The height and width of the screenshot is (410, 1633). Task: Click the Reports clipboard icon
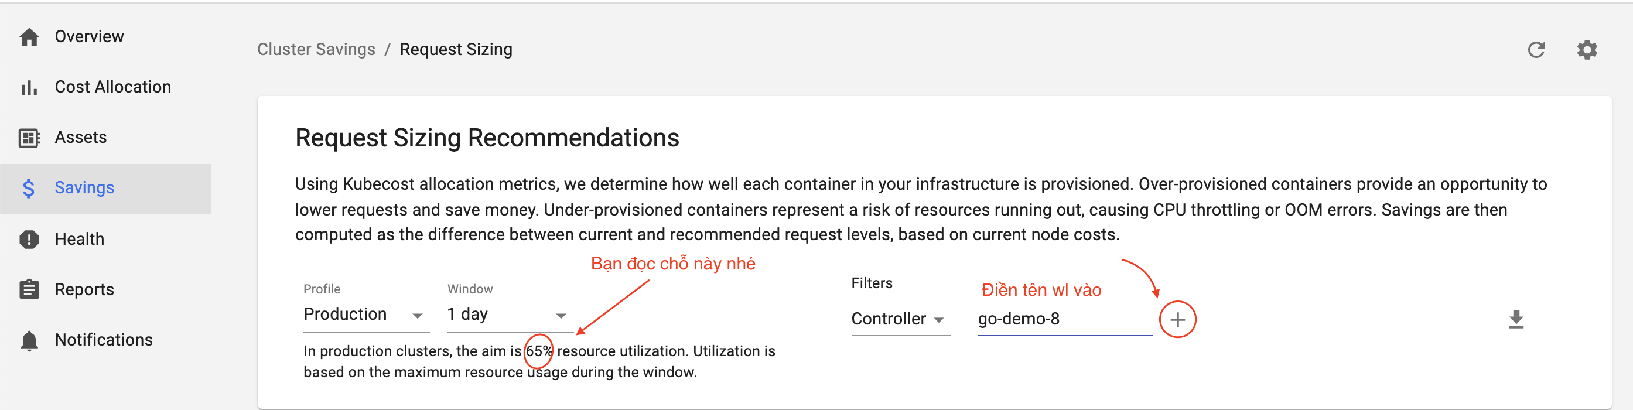(29, 289)
